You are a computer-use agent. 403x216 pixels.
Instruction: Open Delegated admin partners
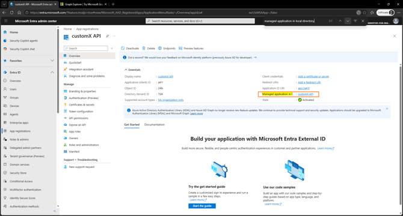coord(25,148)
